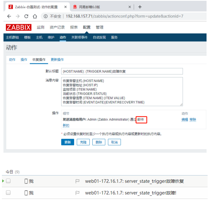Open email server_state_trigger故障!
Screen dimensions: 210x201
[131, 193]
